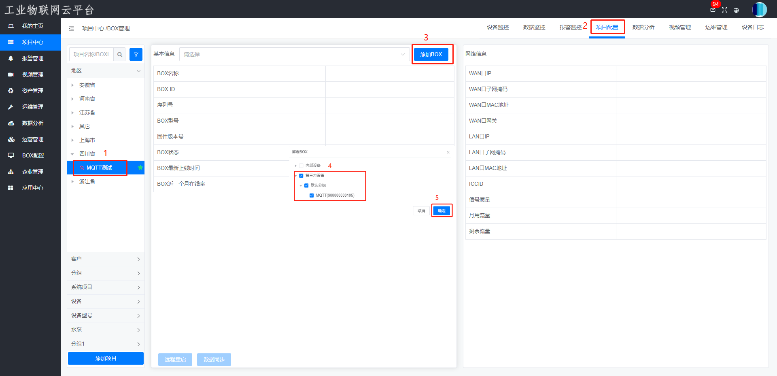
Task: Check the 内部设备 checkbox
Action: (x=301, y=166)
